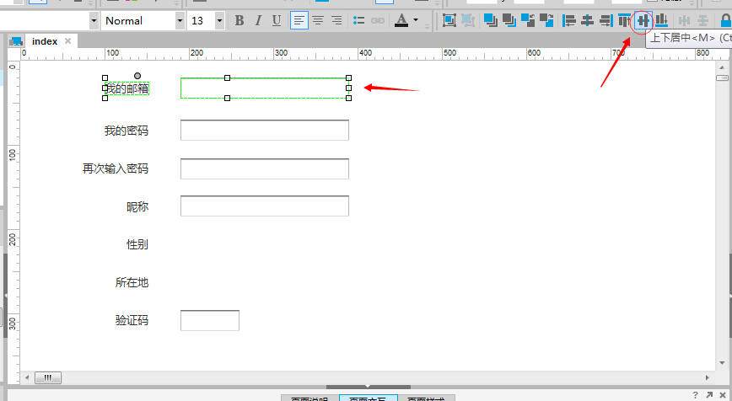Click the text field beside 昵称
Screen dimensions: 732x401
pyautogui.click(x=264, y=206)
